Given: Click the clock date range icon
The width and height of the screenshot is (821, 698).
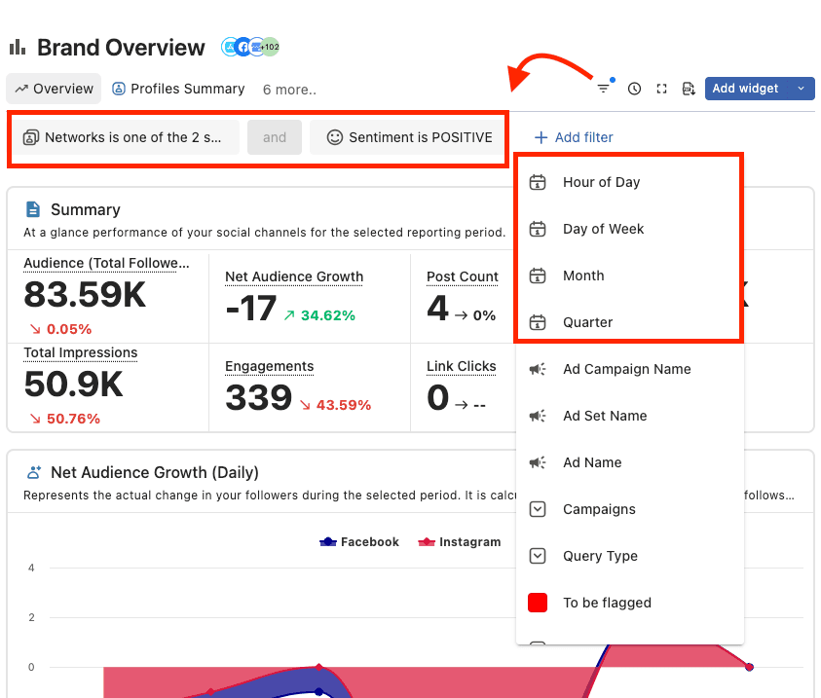Looking at the screenshot, I should coord(634,89).
